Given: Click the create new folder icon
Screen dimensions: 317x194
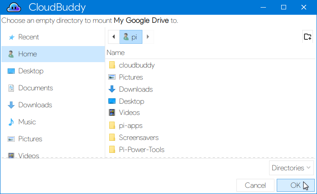Looking at the screenshot, I should [x=308, y=37].
